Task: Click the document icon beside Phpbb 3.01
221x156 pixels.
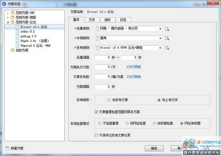Action: (x=17, y=41)
